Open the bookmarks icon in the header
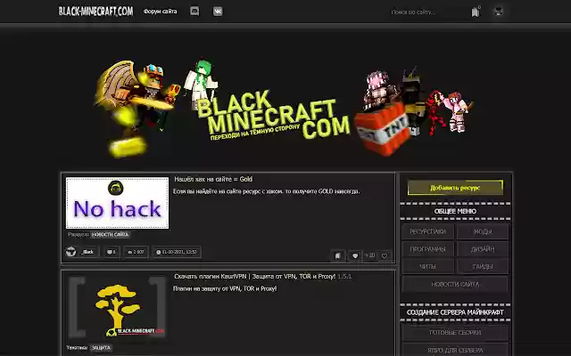 coord(476,12)
